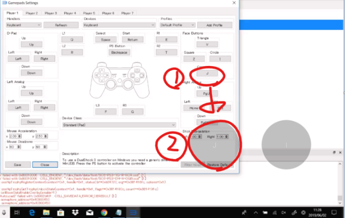Rebind Start mapped to Return
The height and width of the screenshot is (218, 345).
[133, 40]
